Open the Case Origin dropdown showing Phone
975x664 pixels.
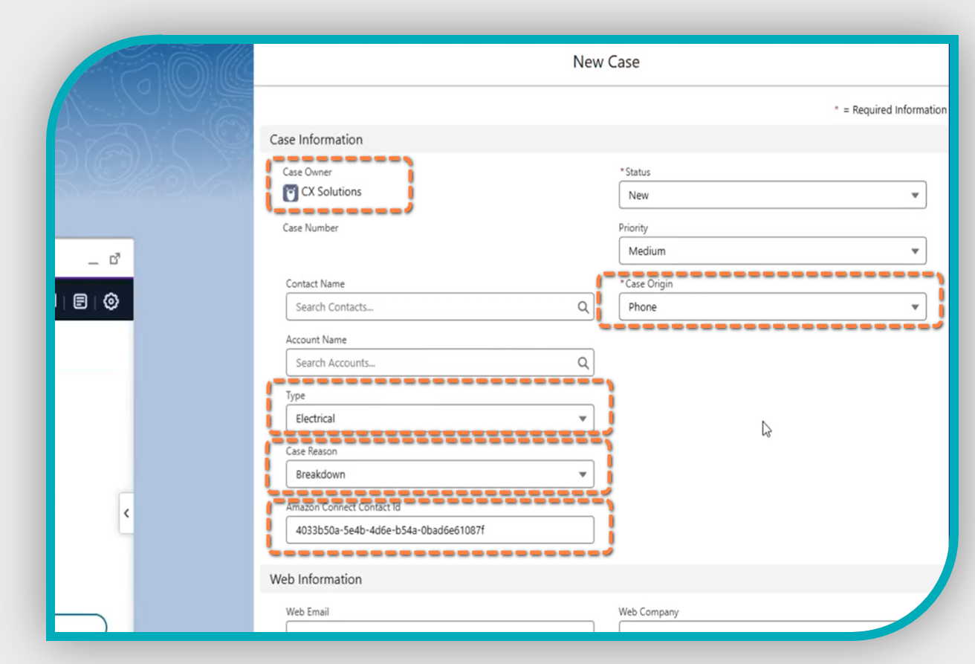click(773, 307)
